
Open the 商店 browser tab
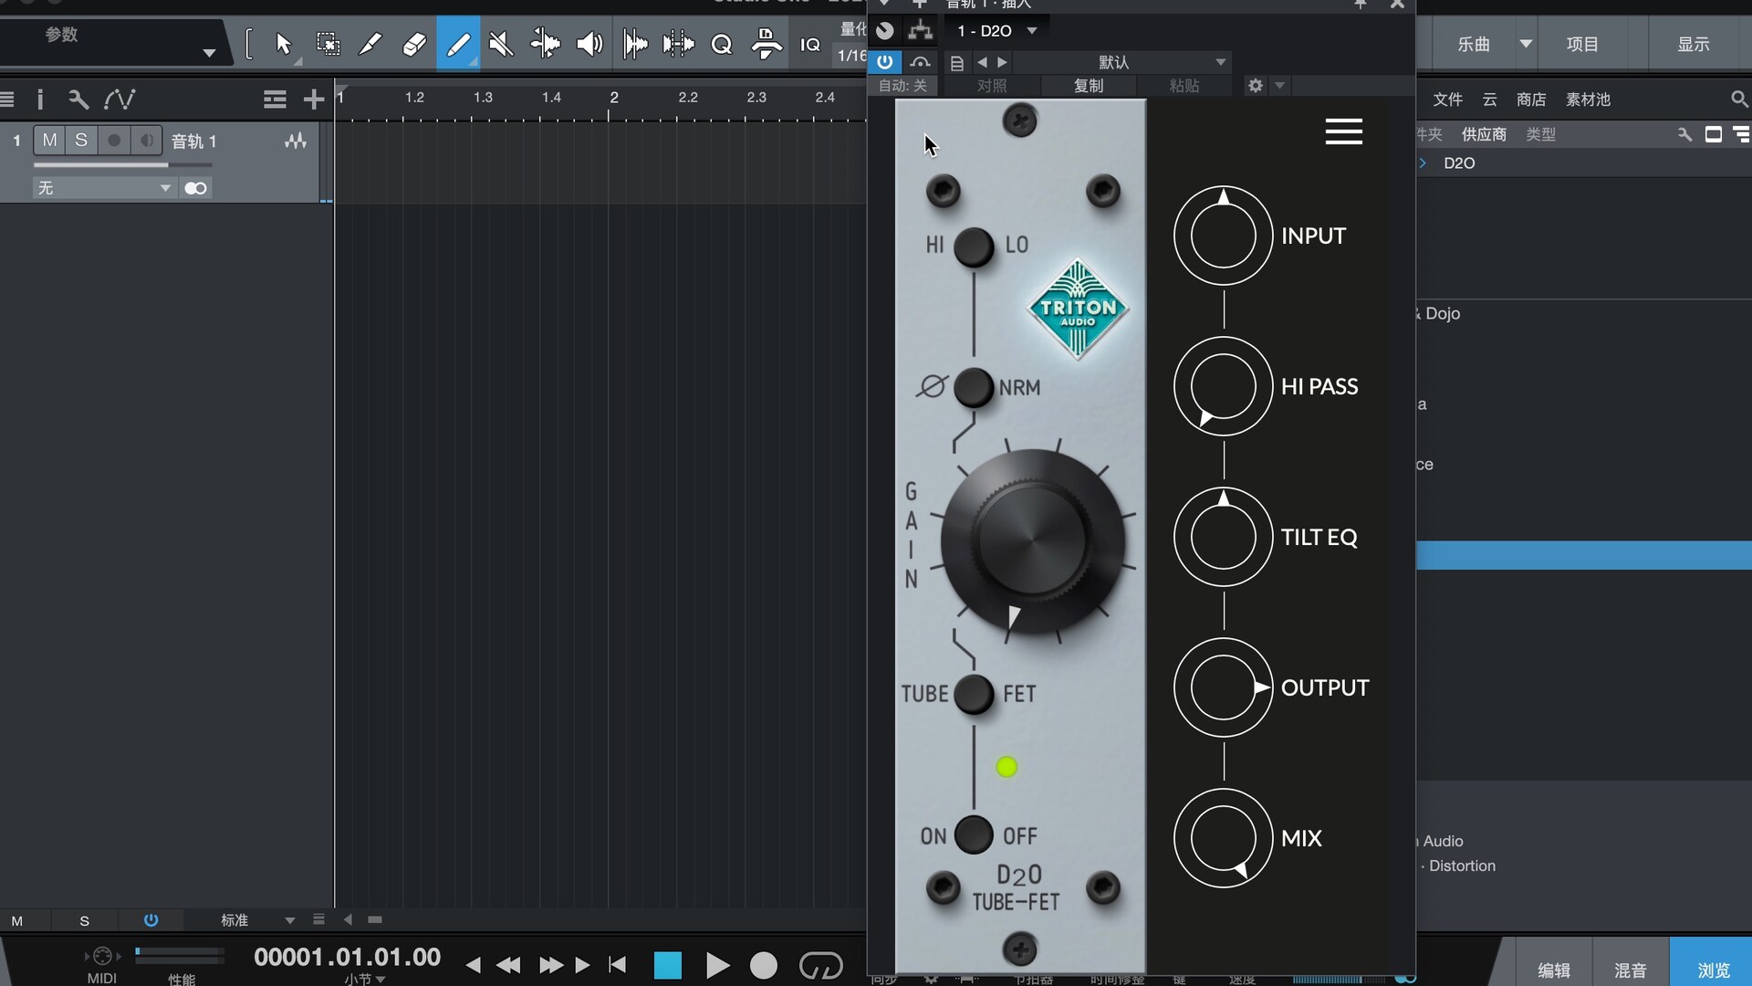click(1530, 99)
